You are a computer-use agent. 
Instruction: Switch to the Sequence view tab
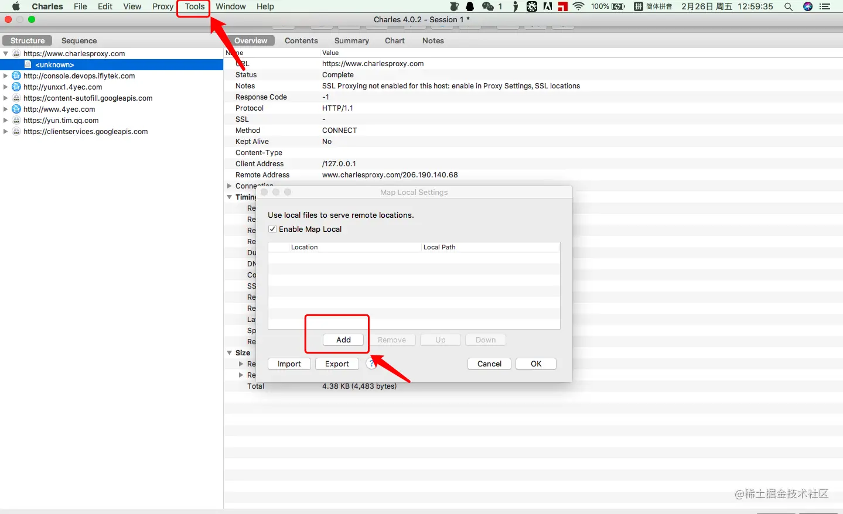[79, 40]
